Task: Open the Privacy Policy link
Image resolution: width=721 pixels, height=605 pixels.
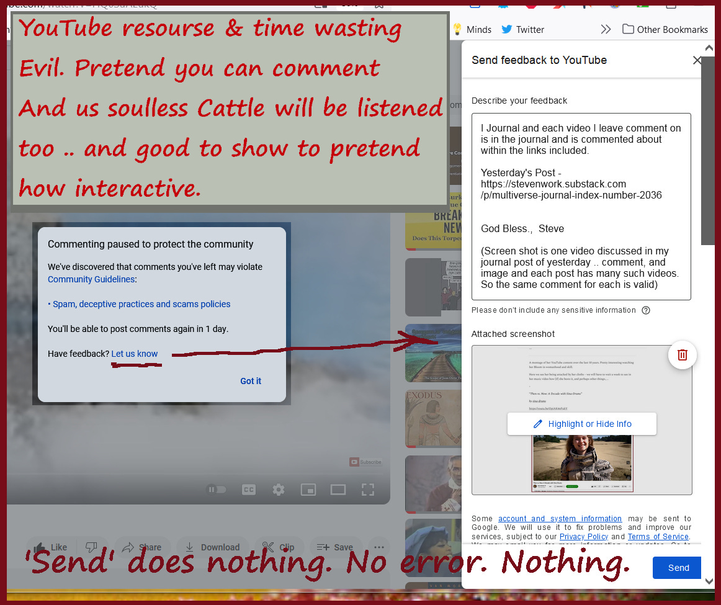Action: pyautogui.click(x=583, y=537)
